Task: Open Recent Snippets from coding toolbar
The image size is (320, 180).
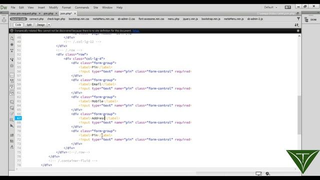Action: pyautogui.click(x=12, y=119)
